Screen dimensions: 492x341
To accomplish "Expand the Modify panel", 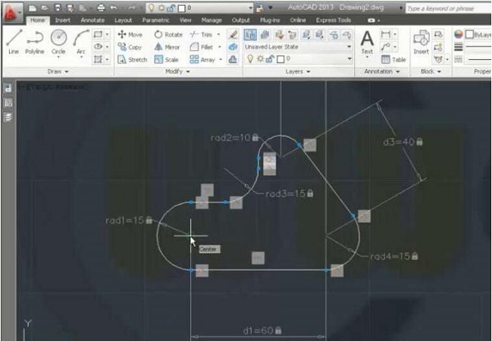I will (178, 71).
